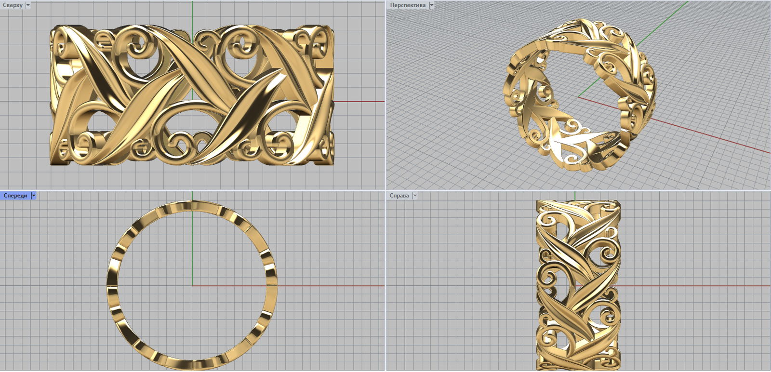Open the Спереди viewport dropdown arrow
771x372 pixels.
pyautogui.click(x=33, y=196)
